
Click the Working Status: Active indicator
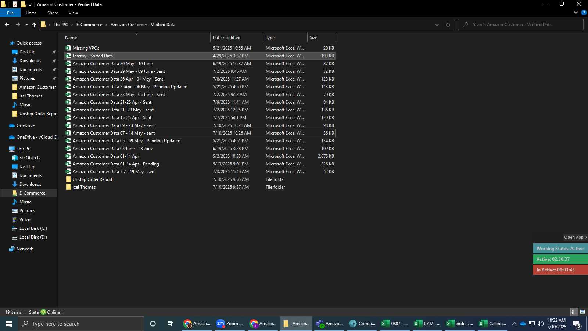pyautogui.click(x=560, y=249)
